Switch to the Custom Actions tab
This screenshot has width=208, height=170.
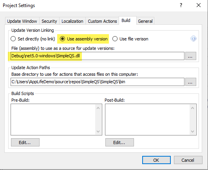pyautogui.click(x=102, y=21)
